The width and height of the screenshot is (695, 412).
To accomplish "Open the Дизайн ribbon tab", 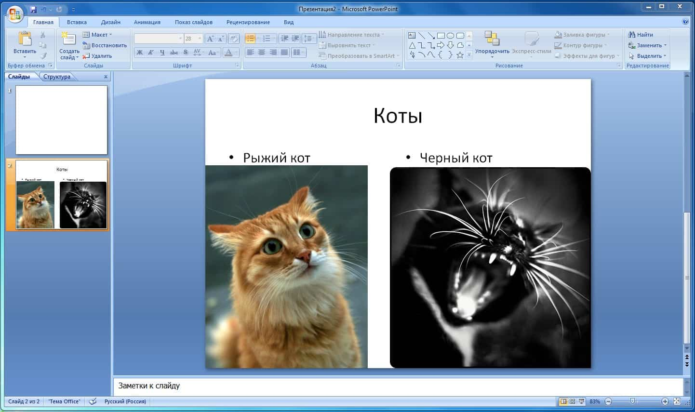I will 111,22.
